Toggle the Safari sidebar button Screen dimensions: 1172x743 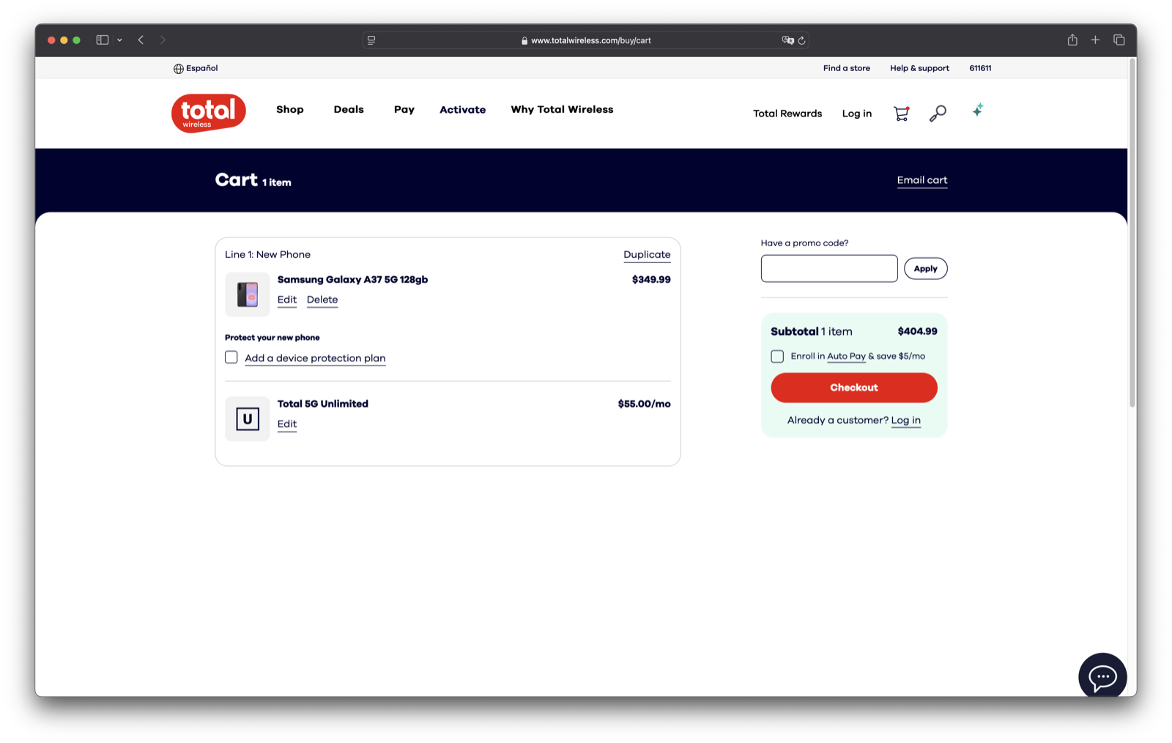[103, 40]
